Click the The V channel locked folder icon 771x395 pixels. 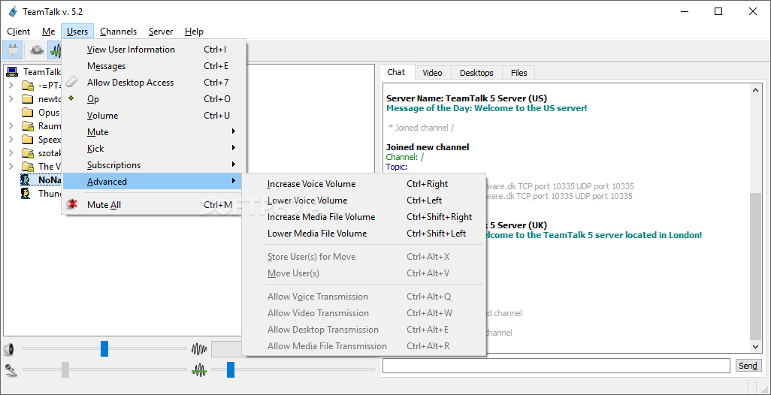(x=28, y=167)
